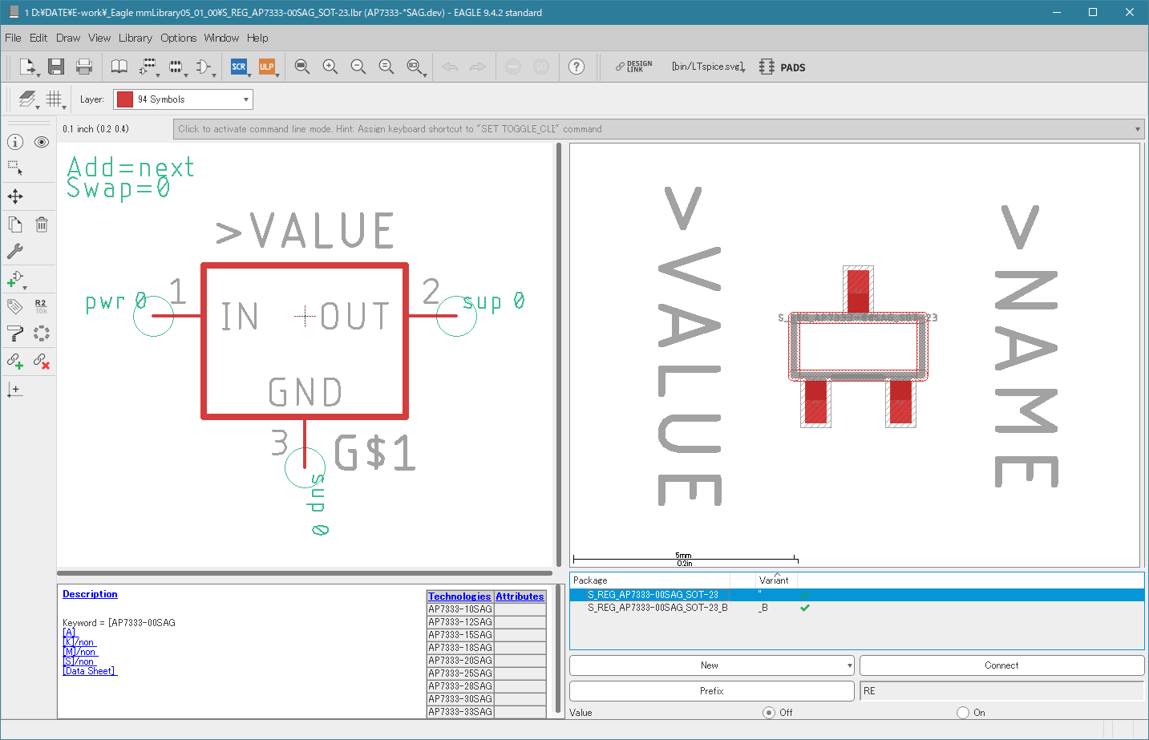Click the link with red X icon
1149x740 pixels.
42,362
